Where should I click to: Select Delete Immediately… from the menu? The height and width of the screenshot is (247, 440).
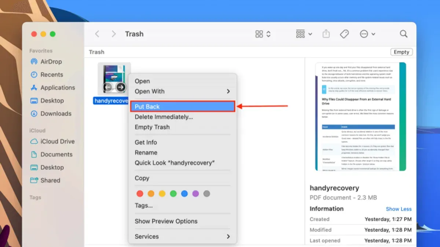(183, 117)
